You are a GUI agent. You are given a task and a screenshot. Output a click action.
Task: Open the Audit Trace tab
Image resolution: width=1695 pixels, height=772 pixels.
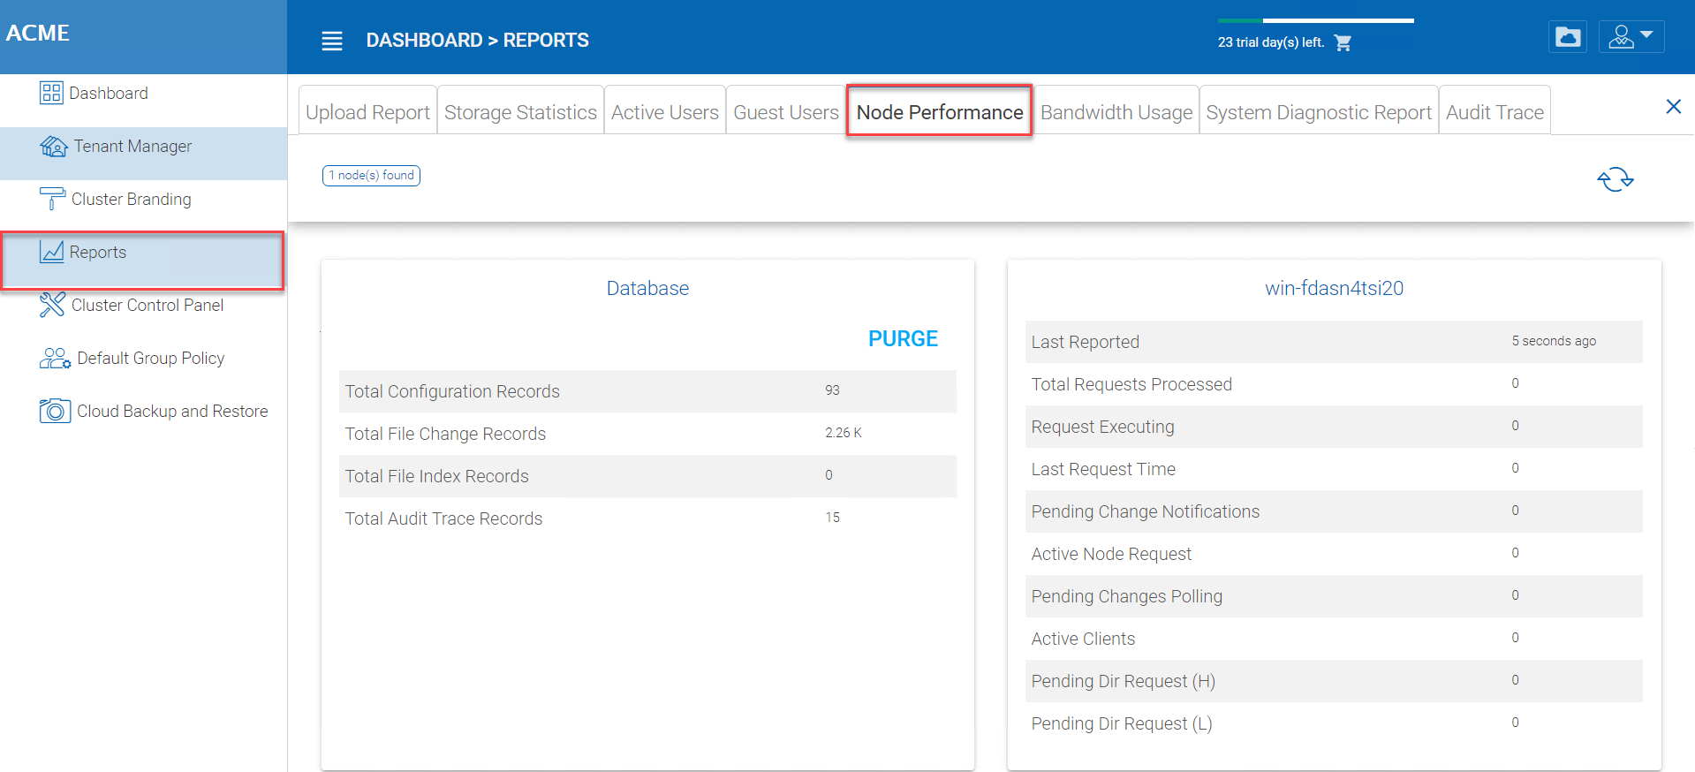click(1494, 112)
